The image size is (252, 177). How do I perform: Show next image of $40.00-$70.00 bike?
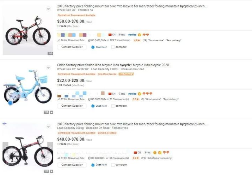50,147
